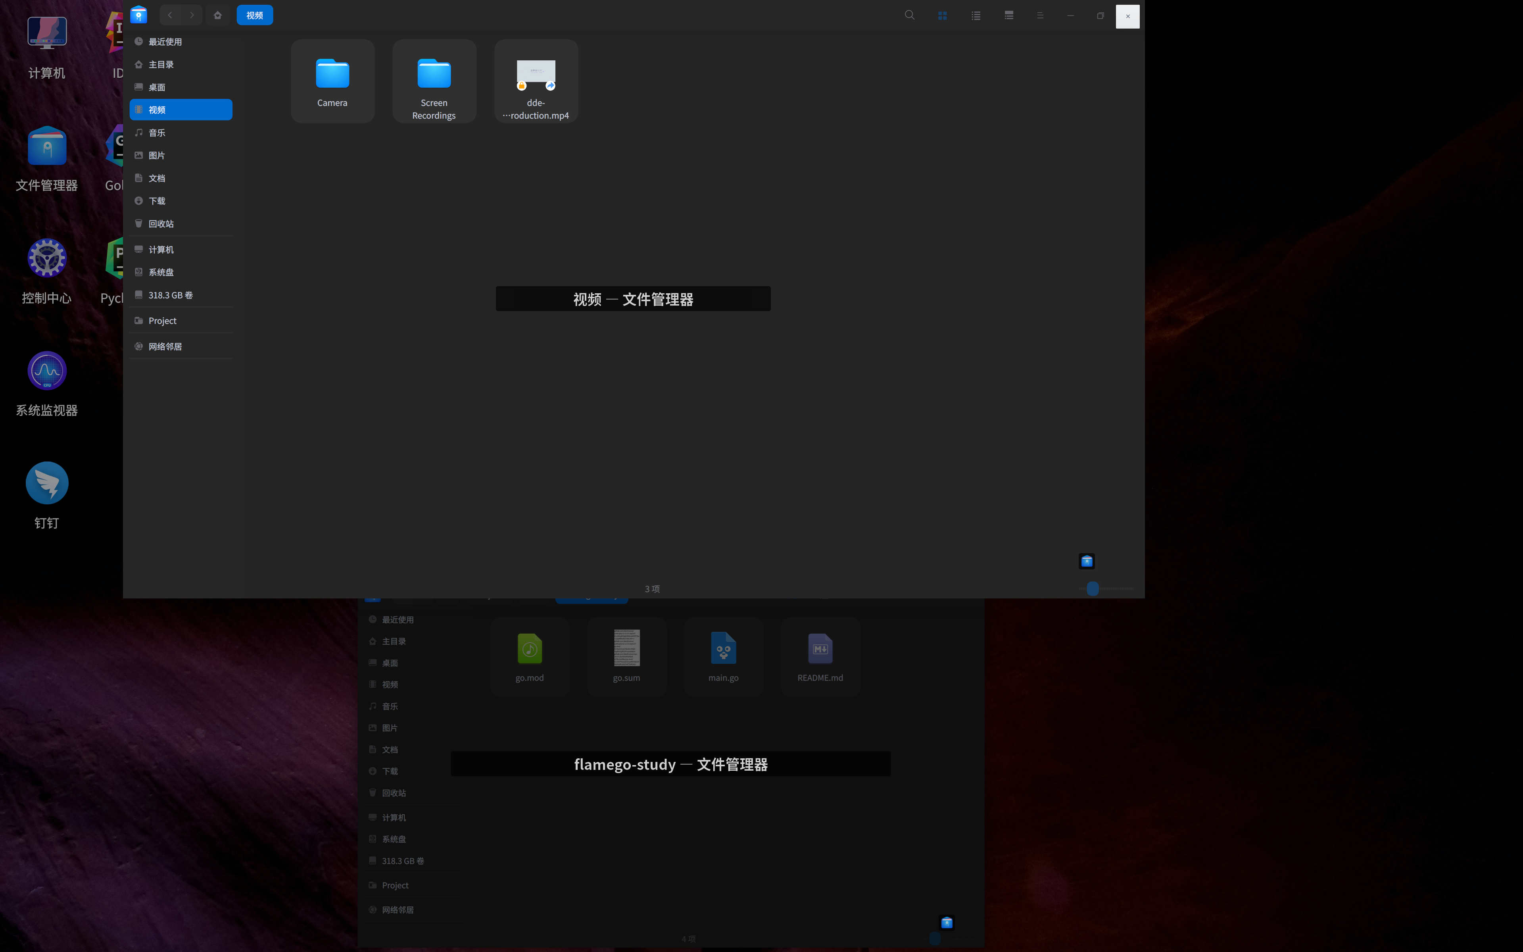Select the 视频 breadcrumb tab
This screenshot has width=1523, height=952.
(x=255, y=15)
